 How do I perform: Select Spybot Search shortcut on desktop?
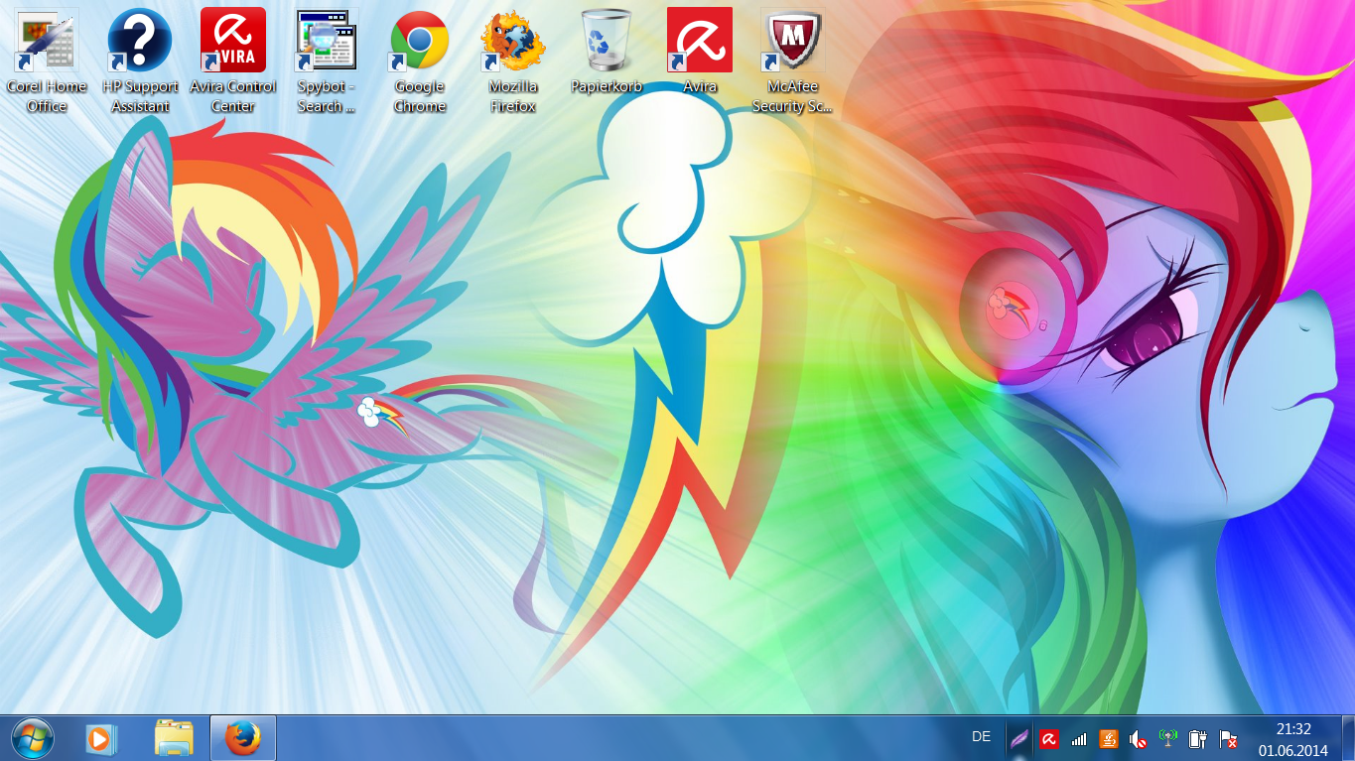327,62
